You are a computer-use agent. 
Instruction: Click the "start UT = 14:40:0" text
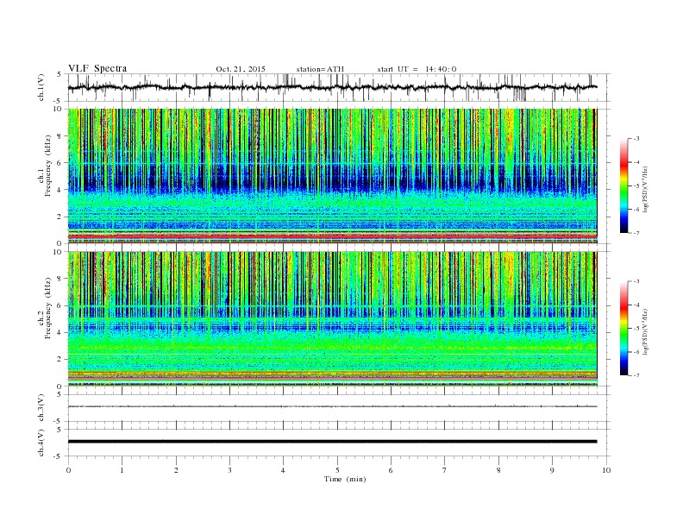coord(417,69)
